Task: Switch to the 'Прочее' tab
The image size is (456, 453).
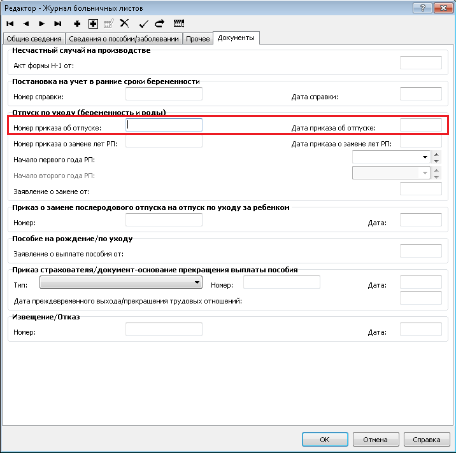Action: coord(197,39)
